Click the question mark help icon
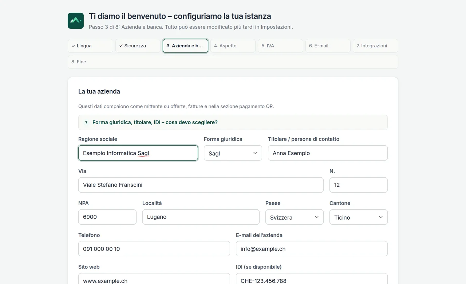Image resolution: width=466 pixels, height=284 pixels. (86, 123)
